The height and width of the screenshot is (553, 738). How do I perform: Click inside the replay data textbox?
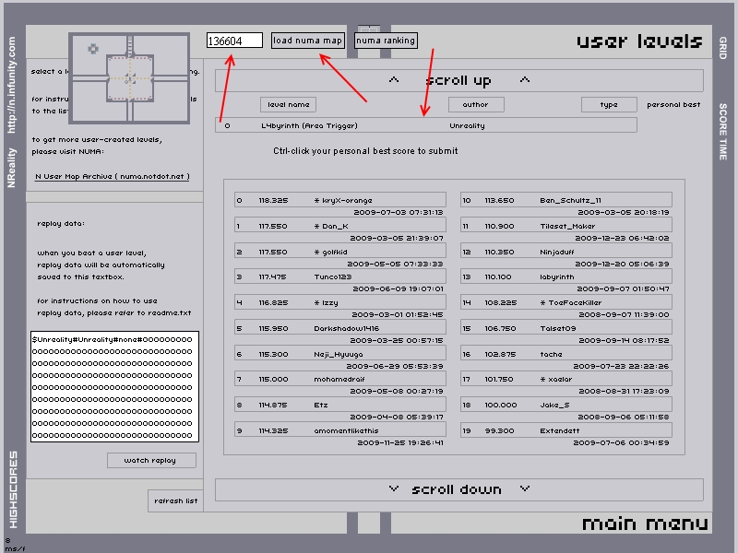click(x=114, y=386)
